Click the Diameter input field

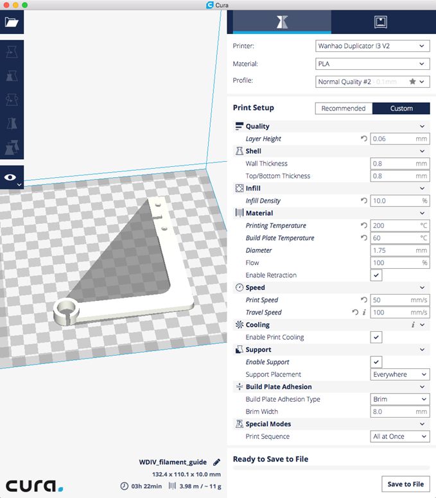click(400, 250)
